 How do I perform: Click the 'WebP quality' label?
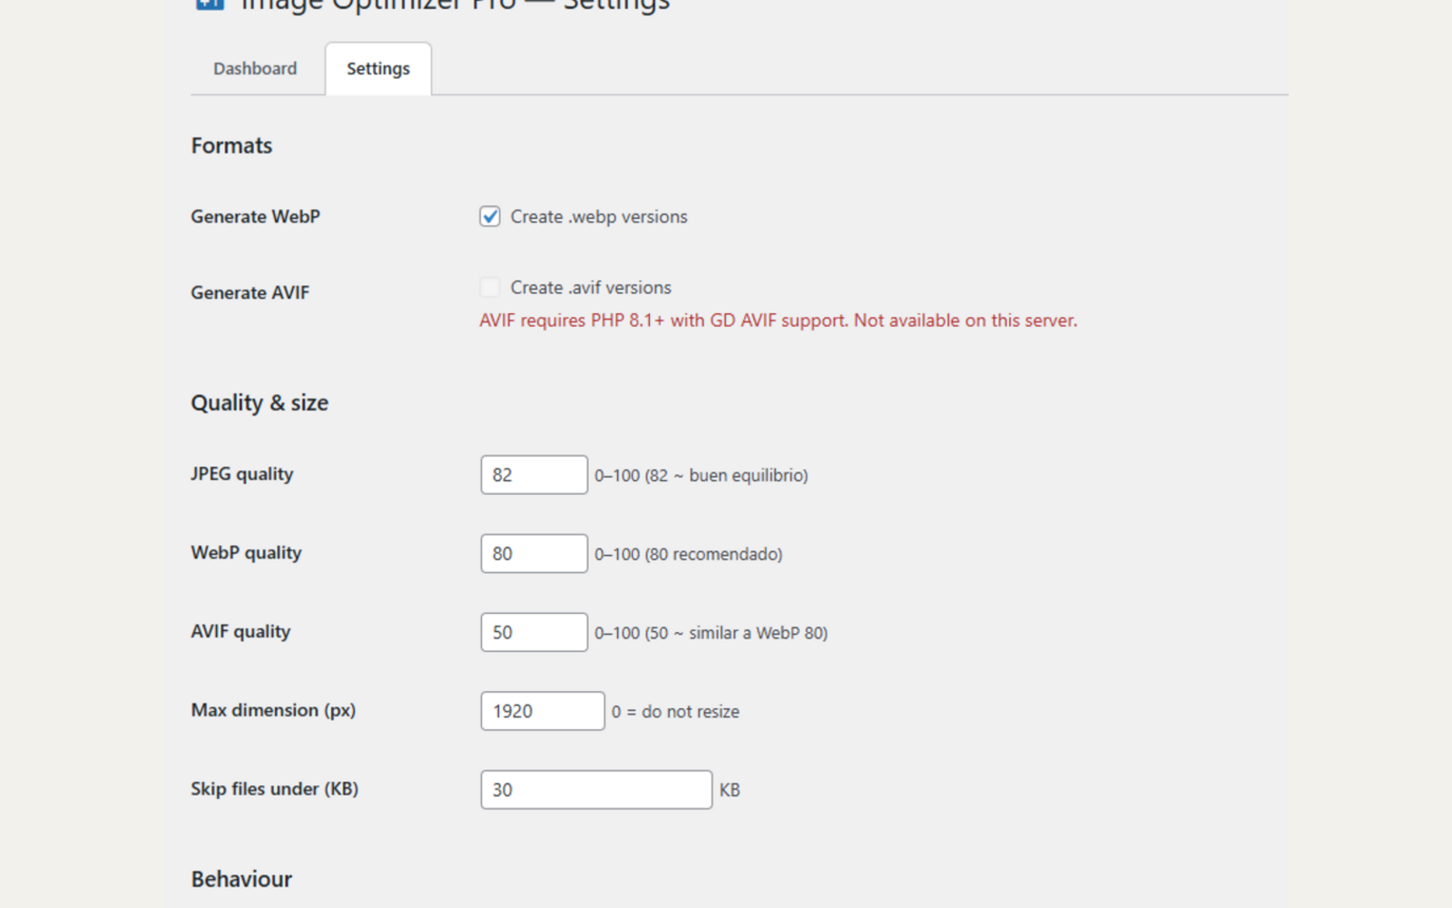click(x=246, y=553)
